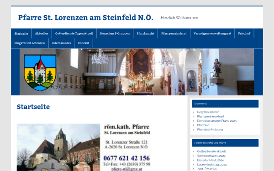Open the Kontakt page
Viewport: 274px width, 171px height.
(84, 43)
